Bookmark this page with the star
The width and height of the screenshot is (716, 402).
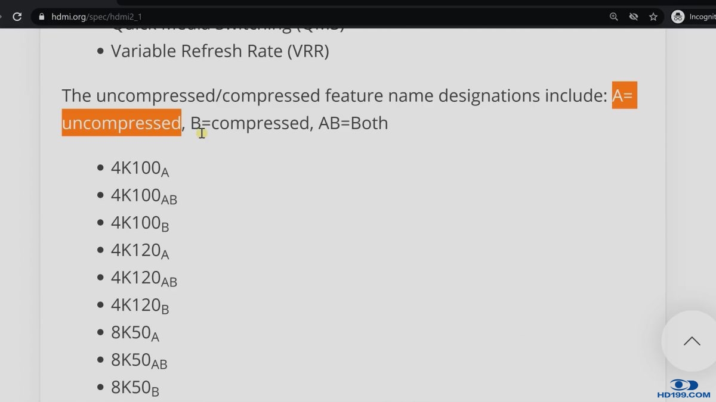point(653,17)
